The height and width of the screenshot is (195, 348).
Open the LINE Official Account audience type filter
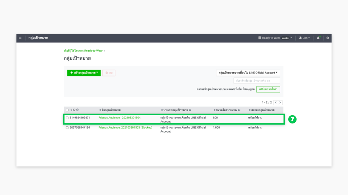pyautogui.click(x=248, y=73)
